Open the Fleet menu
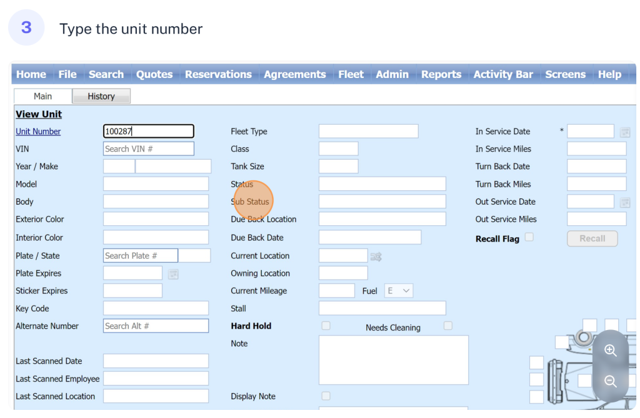The width and height of the screenshot is (640, 418). [x=351, y=74]
